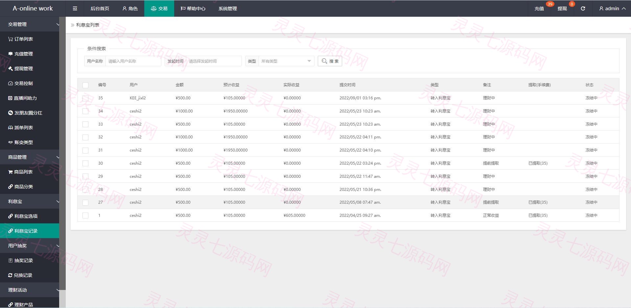Select the checkbox for row 32
This screenshot has width=631, height=308.
[85, 137]
